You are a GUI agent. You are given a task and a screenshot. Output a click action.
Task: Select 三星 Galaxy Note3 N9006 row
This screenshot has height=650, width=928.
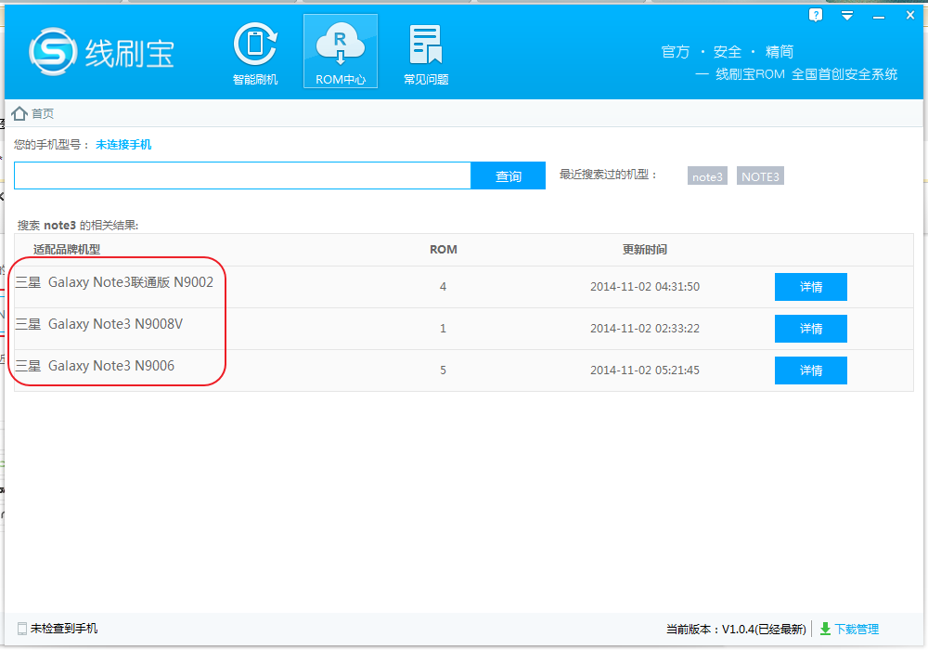pyautogui.click(x=463, y=370)
